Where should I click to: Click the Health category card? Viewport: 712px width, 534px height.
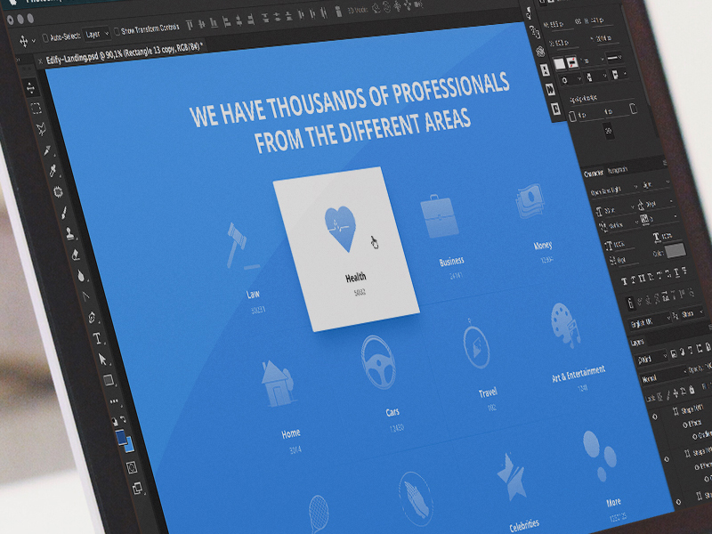[x=346, y=249]
